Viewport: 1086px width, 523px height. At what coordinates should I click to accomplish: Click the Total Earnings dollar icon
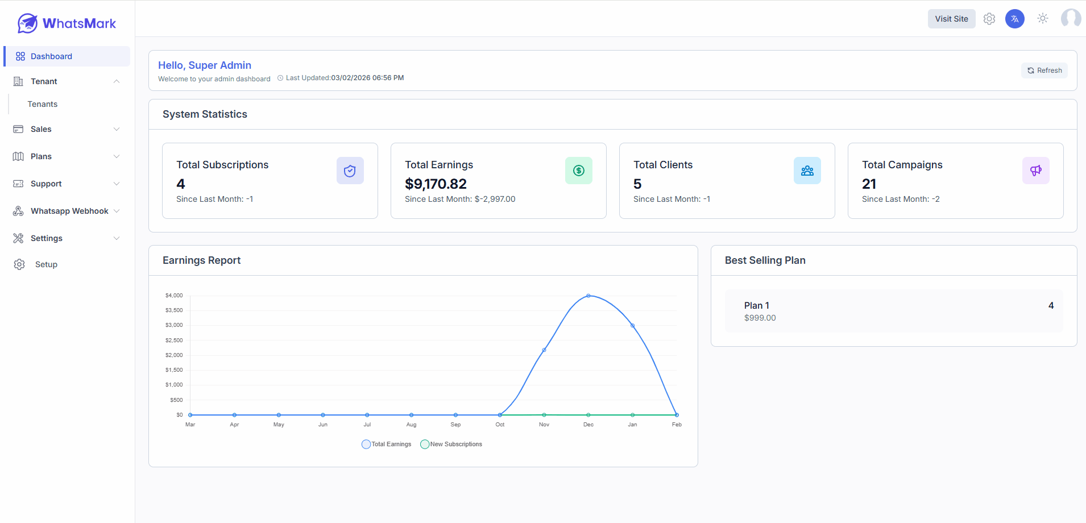click(x=578, y=171)
